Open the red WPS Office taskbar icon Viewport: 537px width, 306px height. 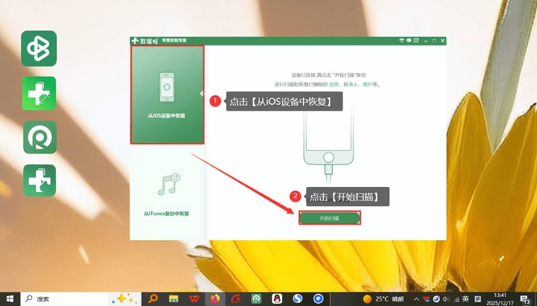(x=194, y=299)
